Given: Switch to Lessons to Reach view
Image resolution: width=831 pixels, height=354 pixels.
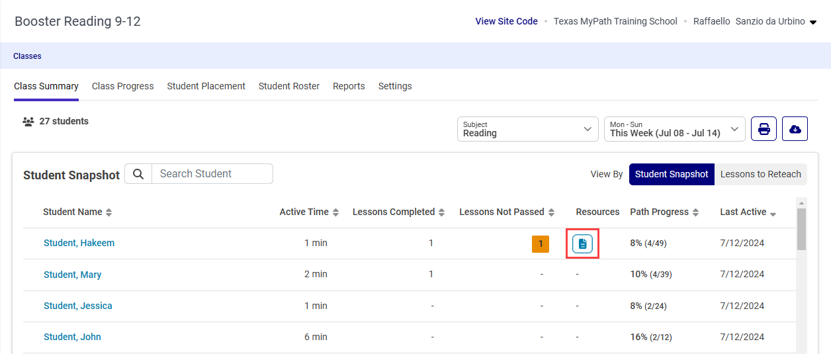Looking at the screenshot, I should point(761,174).
